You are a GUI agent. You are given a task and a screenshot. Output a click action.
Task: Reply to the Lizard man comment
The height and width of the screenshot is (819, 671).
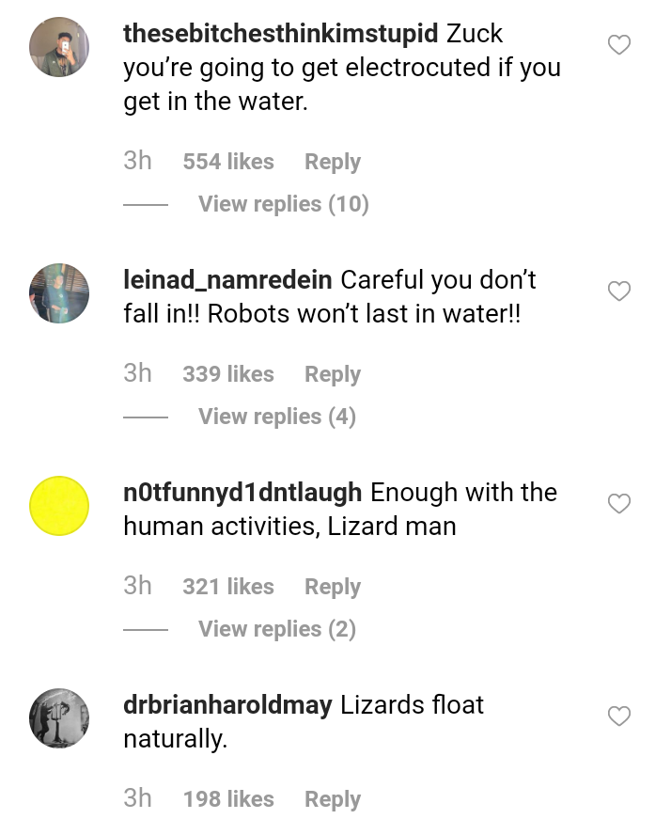click(x=332, y=587)
